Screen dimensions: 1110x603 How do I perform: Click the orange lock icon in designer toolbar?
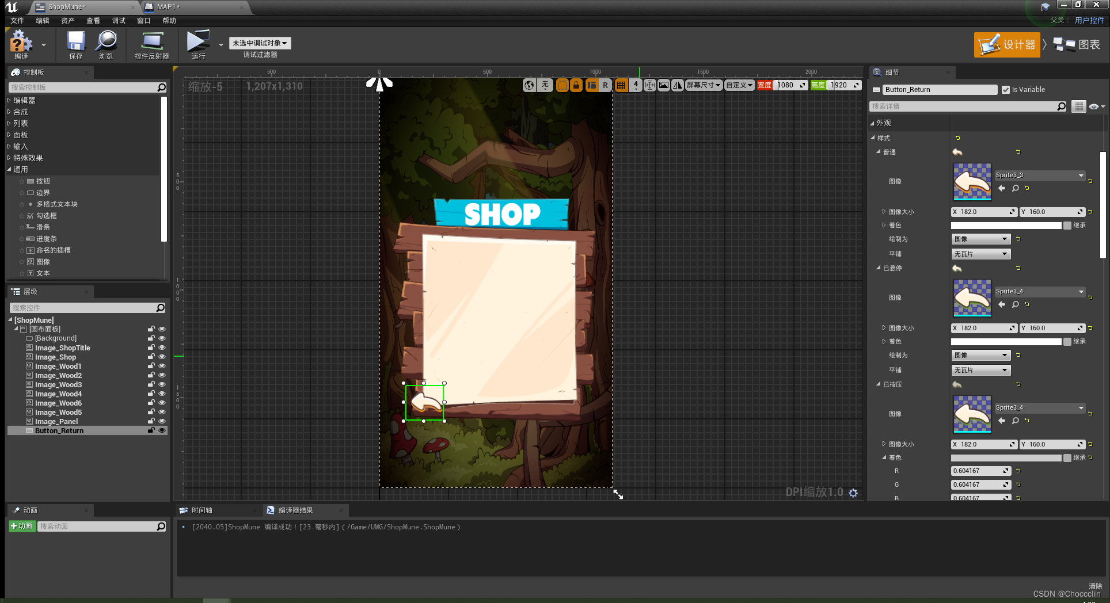coord(576,85)
